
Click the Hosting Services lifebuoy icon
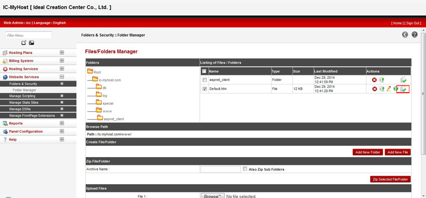point(5,69)
